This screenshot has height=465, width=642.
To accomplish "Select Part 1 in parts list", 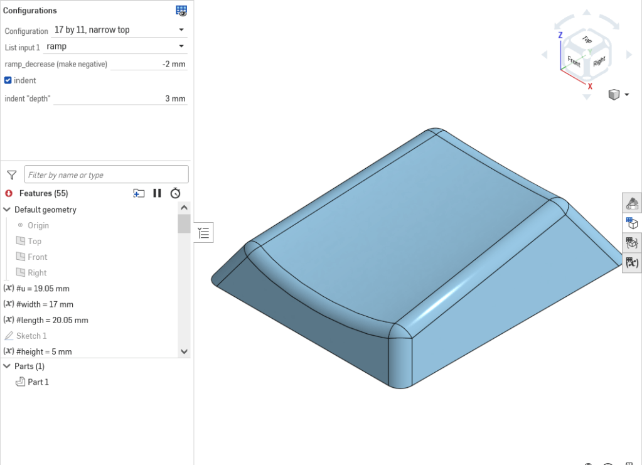I will (x=38, y=382).
